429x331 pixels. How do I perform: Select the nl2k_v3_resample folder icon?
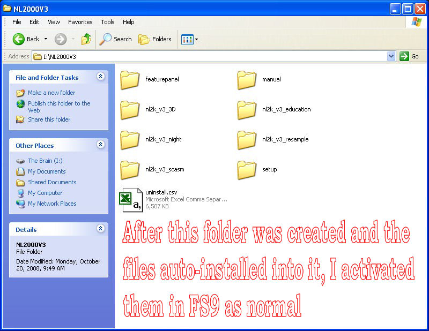(x=247, y=140)
